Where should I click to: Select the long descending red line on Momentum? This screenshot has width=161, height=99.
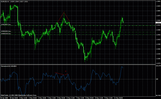(60, 74)
